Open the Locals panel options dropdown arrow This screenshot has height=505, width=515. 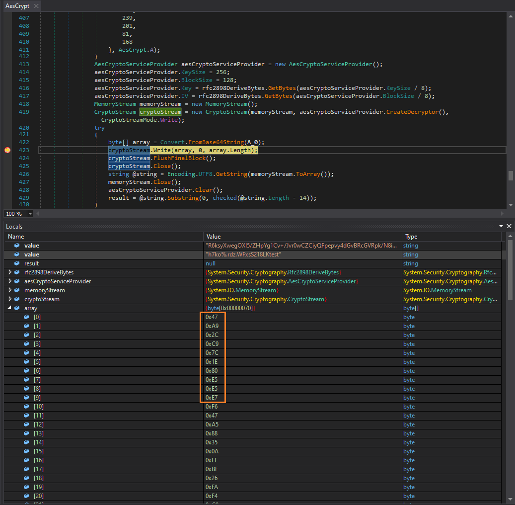tap(501, 226)
